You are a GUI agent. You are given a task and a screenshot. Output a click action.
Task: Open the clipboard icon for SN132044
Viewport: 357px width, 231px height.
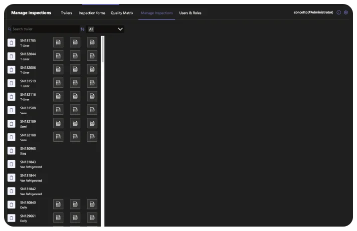click(x=11, y=56)
